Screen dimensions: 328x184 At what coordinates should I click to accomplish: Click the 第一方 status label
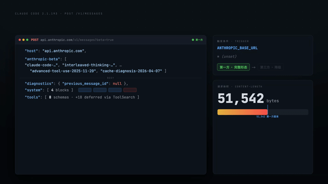coord(199,40)
